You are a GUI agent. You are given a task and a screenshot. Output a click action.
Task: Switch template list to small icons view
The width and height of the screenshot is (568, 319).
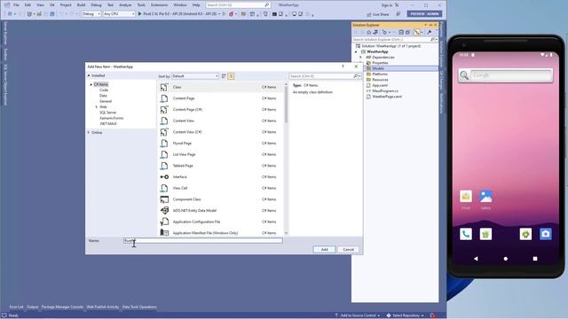[x=224, y=76]
